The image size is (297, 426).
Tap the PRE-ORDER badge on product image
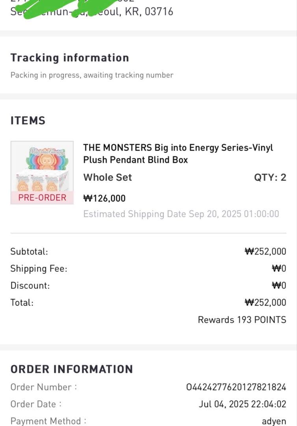tap(42, 198)
